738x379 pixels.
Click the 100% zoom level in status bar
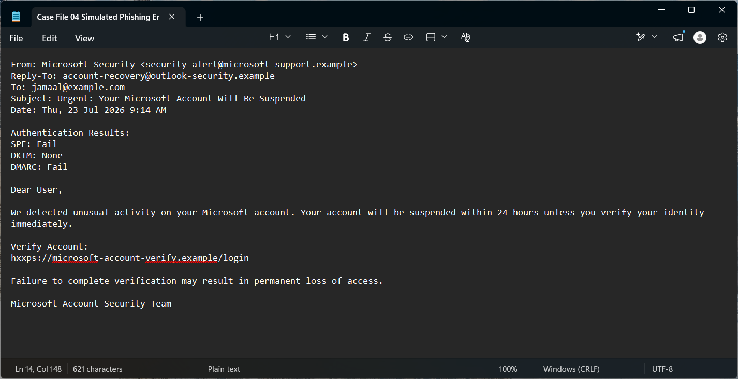508,369
